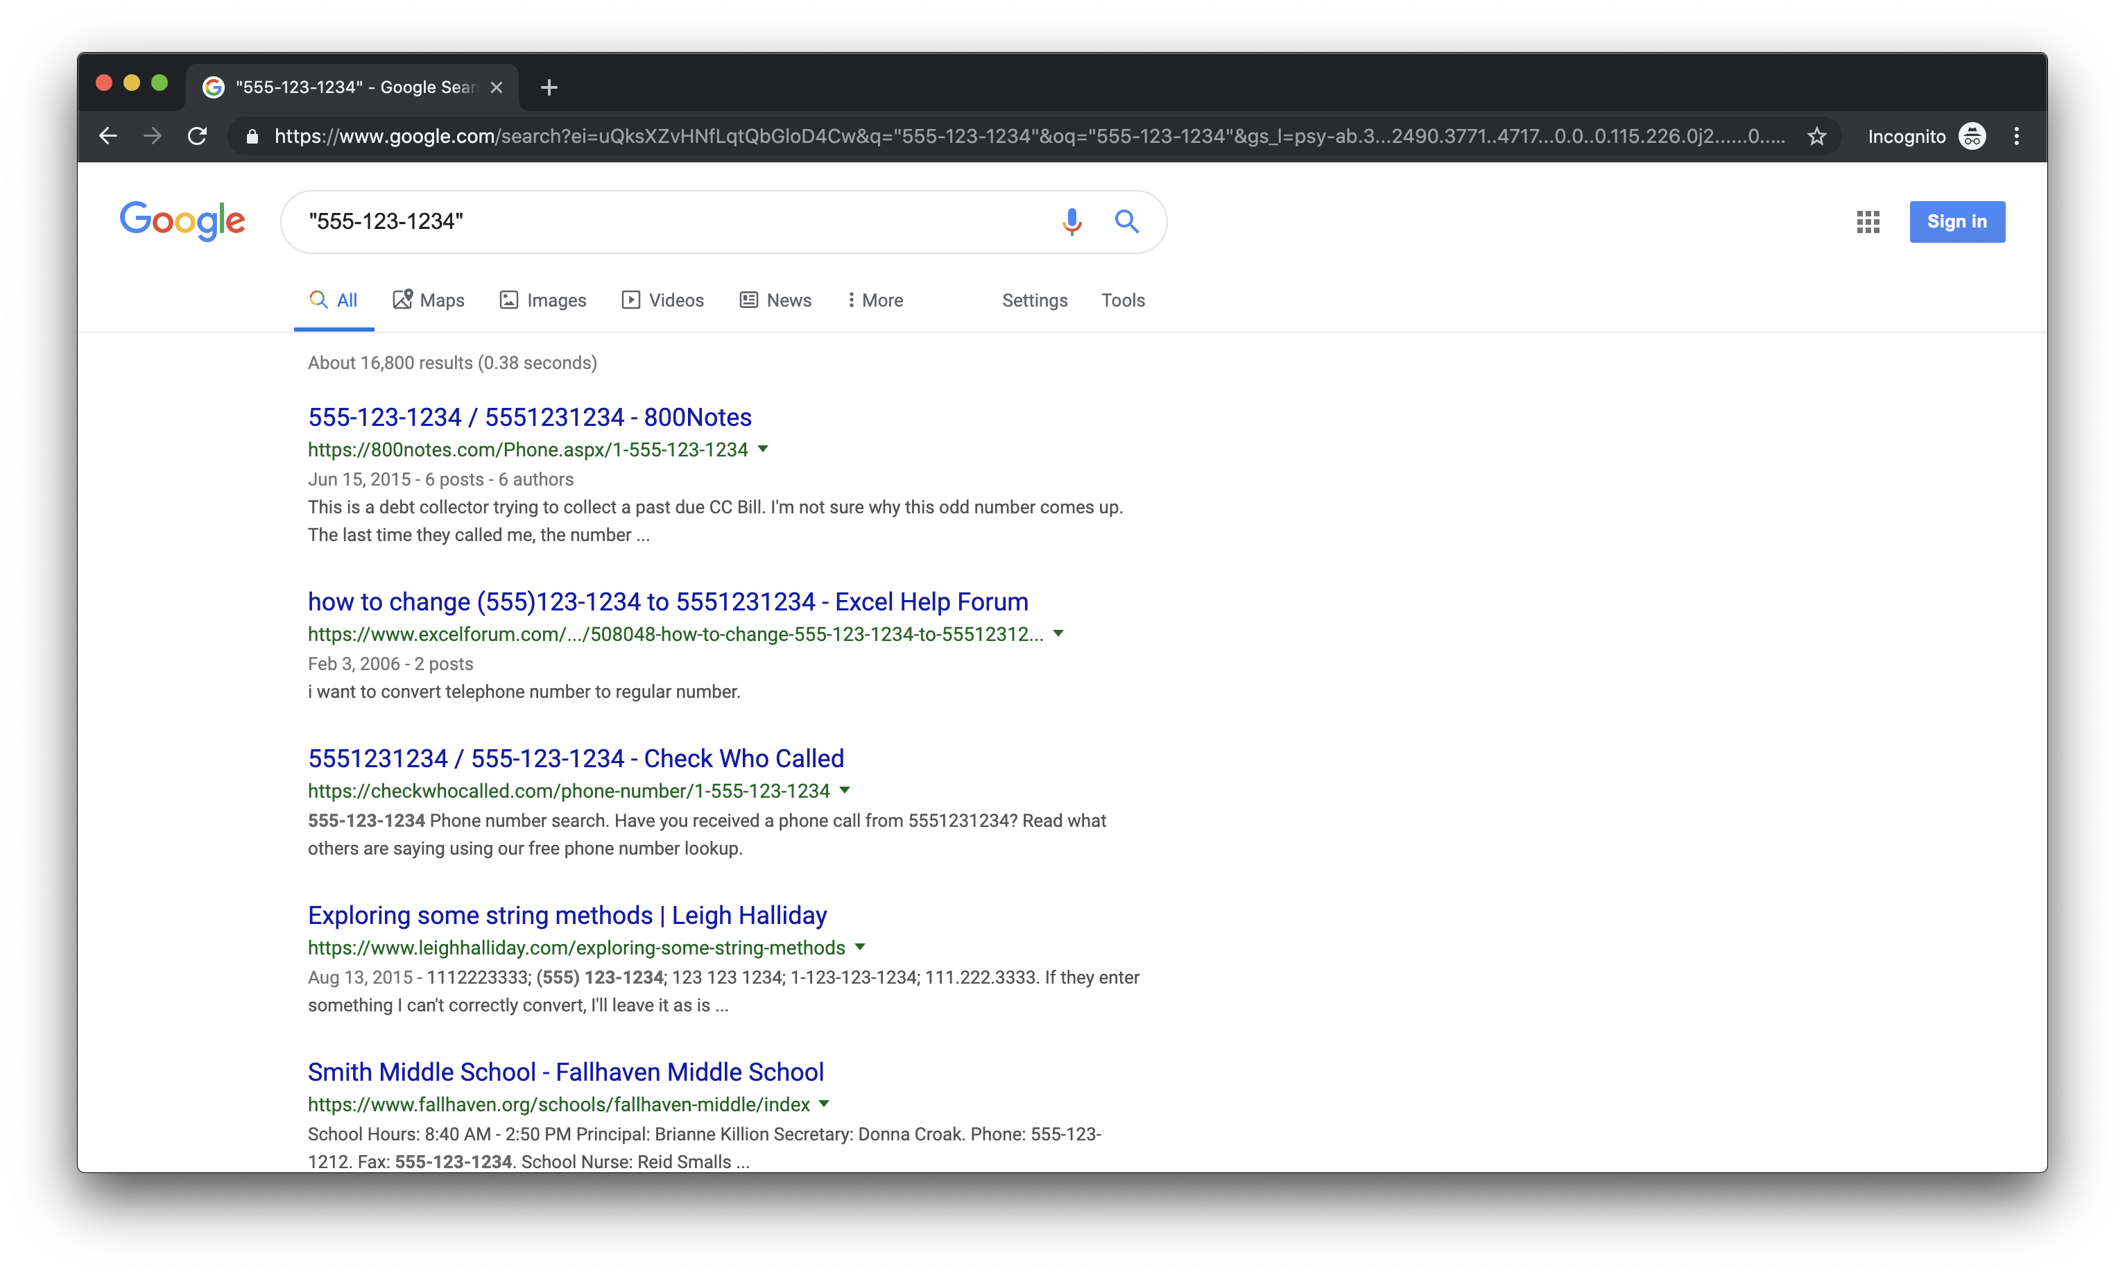
Task: Close the Google Search tab
Action: [497, 87]
